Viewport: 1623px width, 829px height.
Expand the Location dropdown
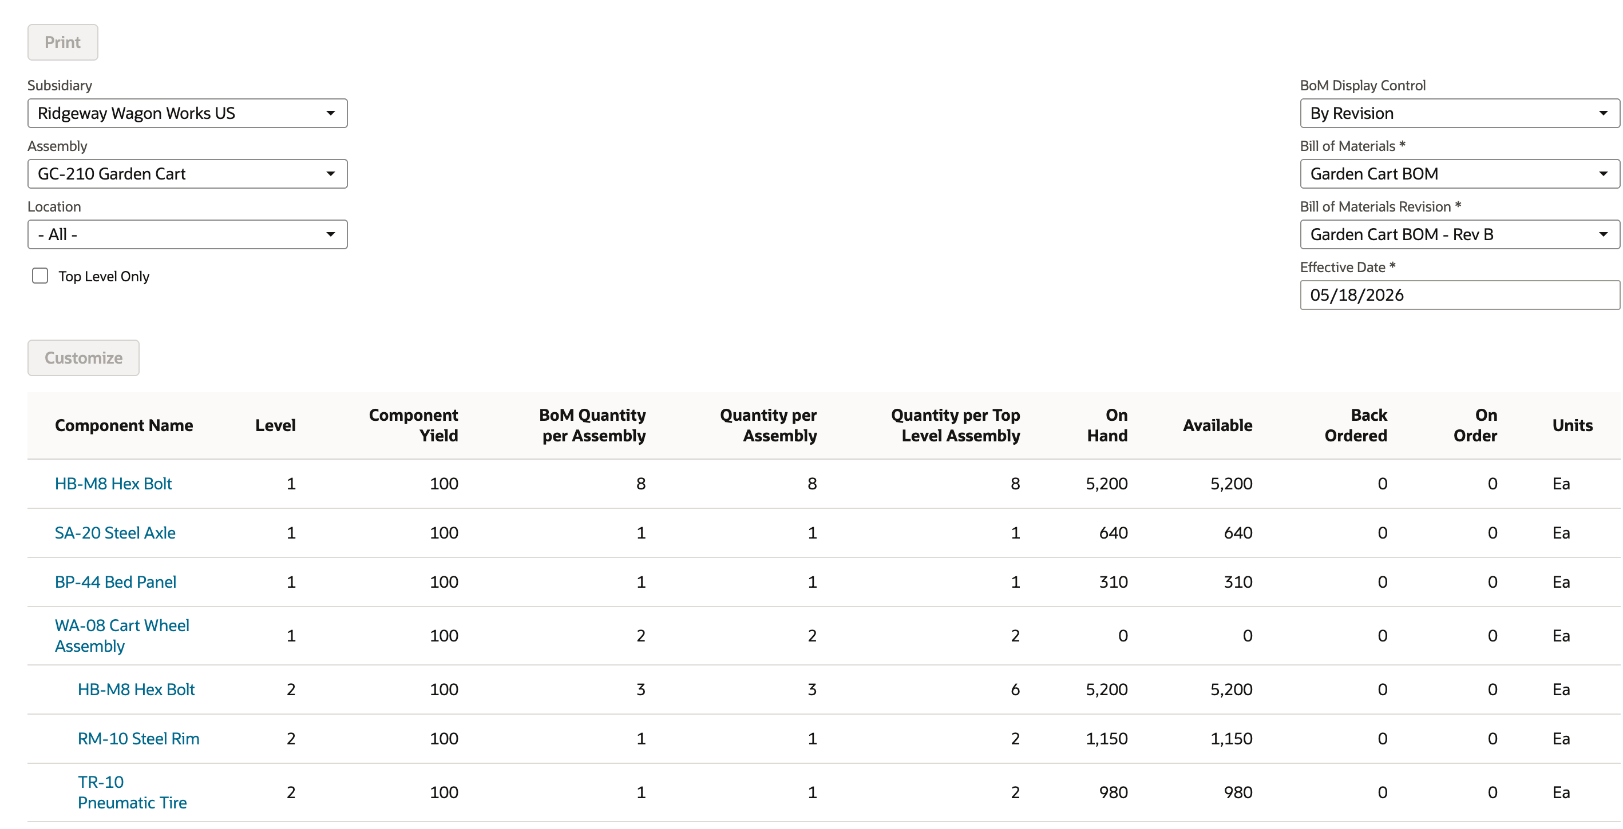point(187,234)
